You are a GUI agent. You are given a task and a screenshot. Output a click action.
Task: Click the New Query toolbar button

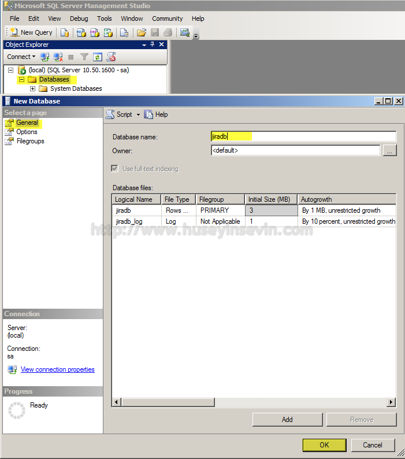(x=31, y=32)
